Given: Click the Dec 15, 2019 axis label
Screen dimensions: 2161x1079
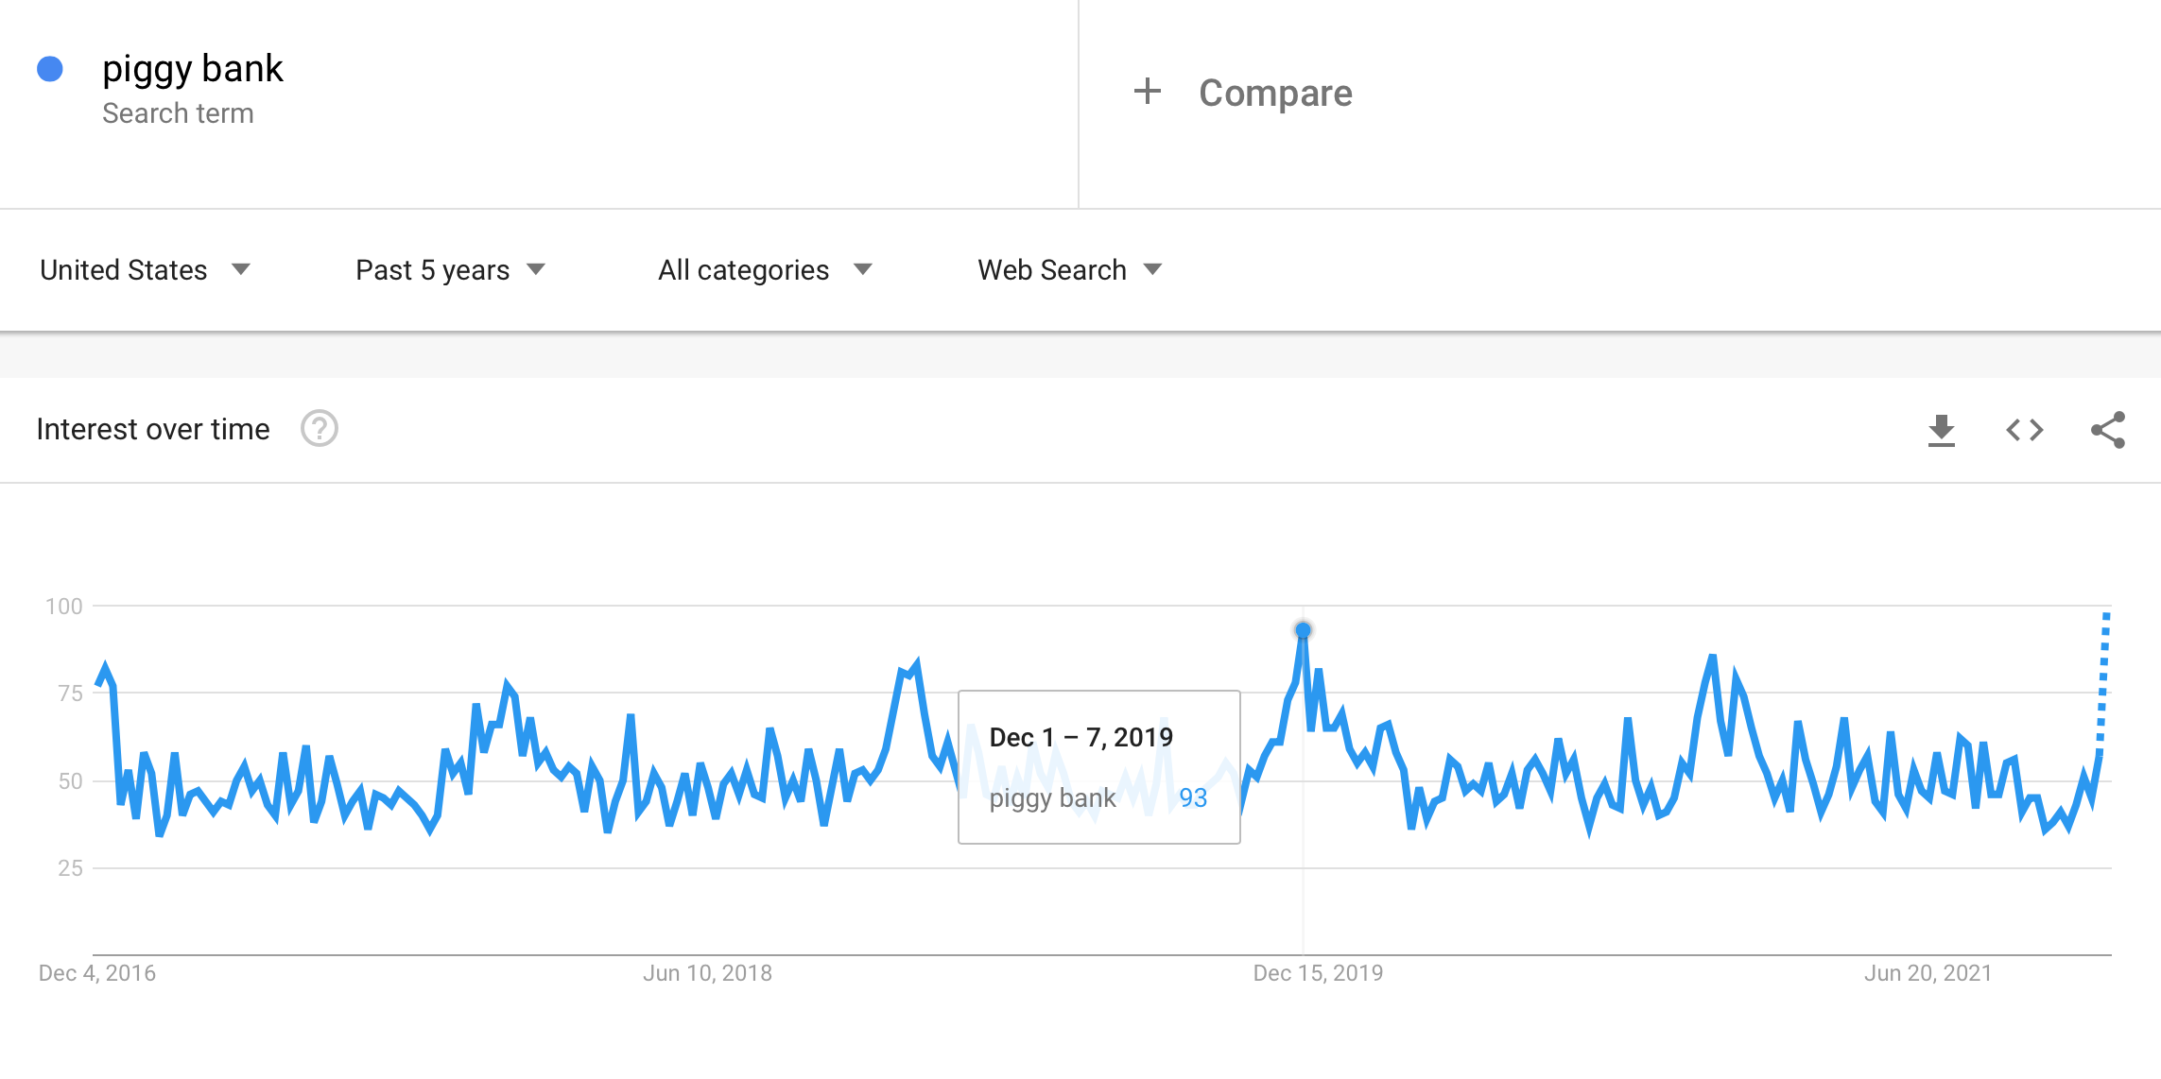Looking at the screenshot, I should [1318, 973].
